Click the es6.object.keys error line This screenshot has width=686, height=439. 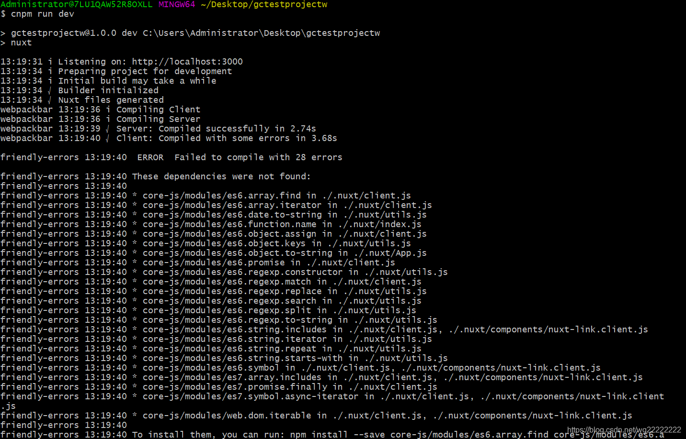pos(206,243)
